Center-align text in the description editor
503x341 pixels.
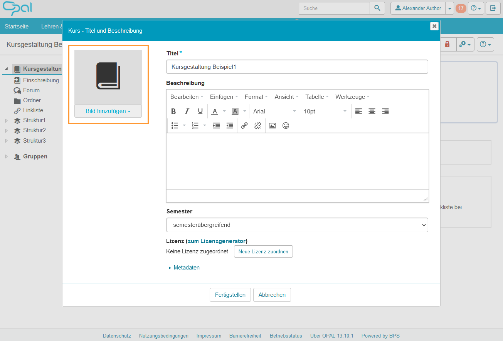[x=372, y=111]
